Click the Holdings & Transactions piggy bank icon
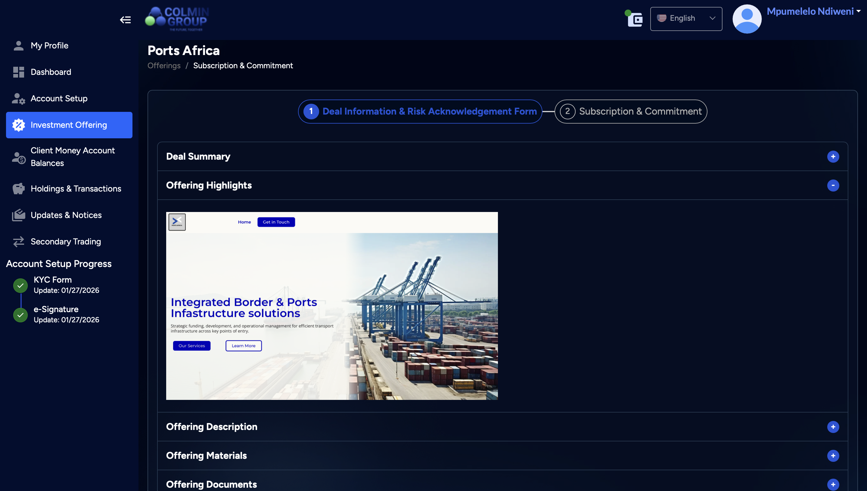Image resolution: width=867 pixels, height=491 pixels. tap(19, 189)
